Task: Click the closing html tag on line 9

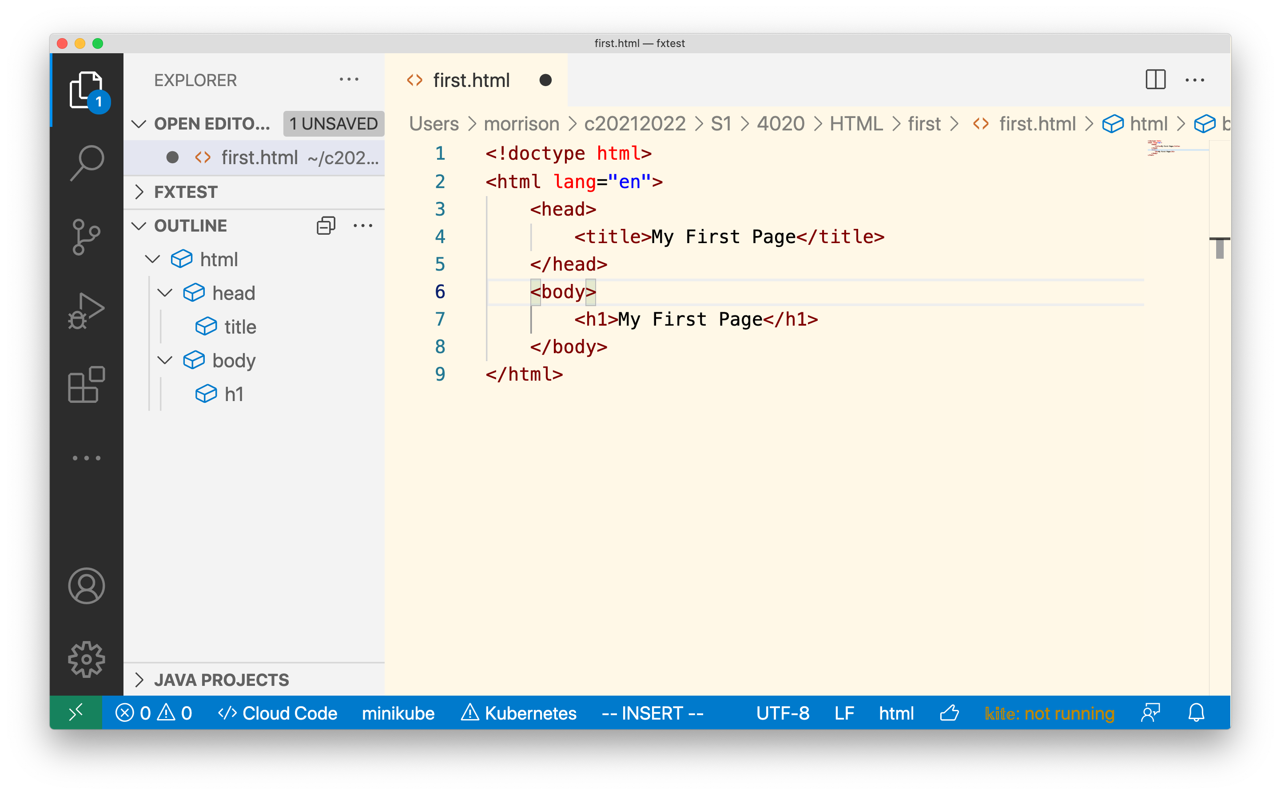Action: tap(524, 374)
